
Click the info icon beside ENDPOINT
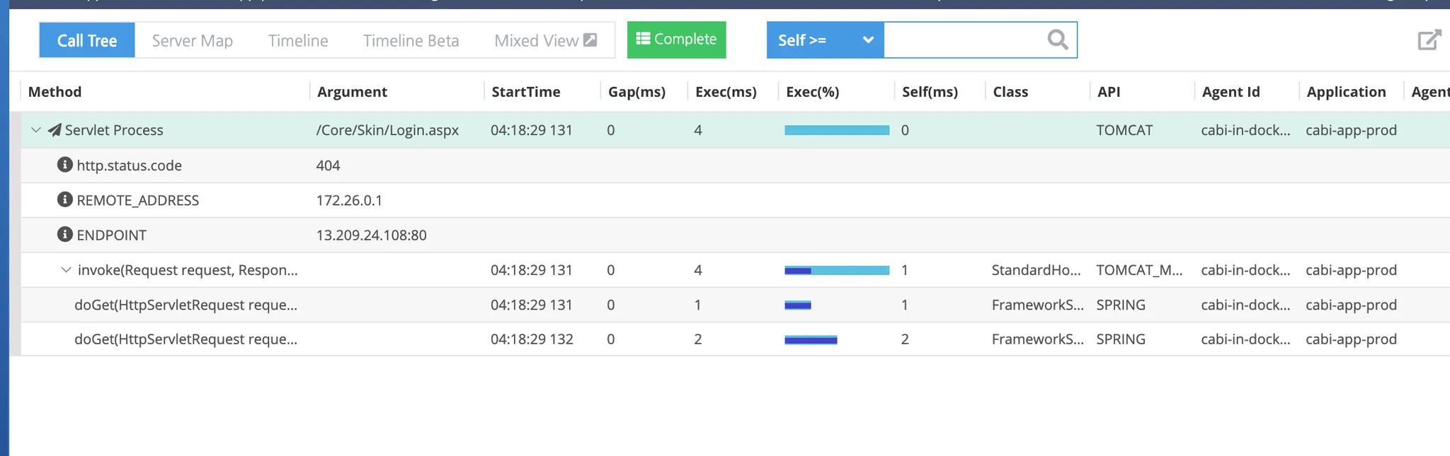[x=64, y=234]
